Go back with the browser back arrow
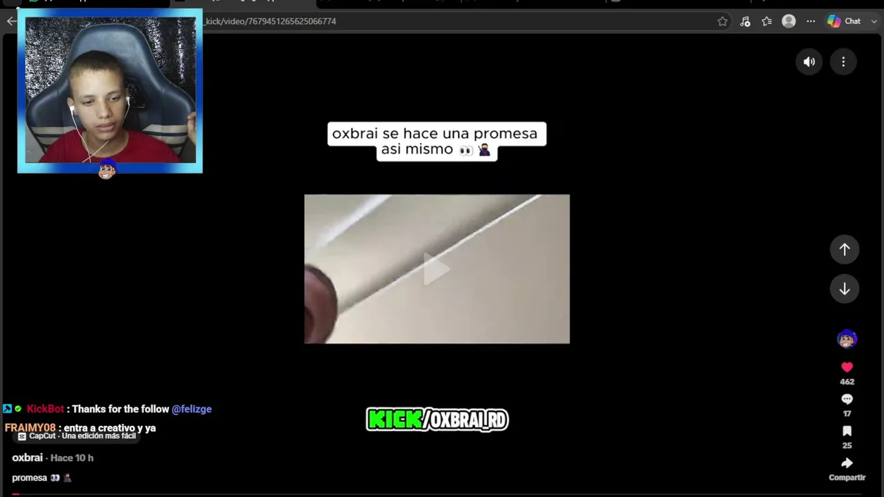This screenshot has height=497, width=884. tap(10, 21)
